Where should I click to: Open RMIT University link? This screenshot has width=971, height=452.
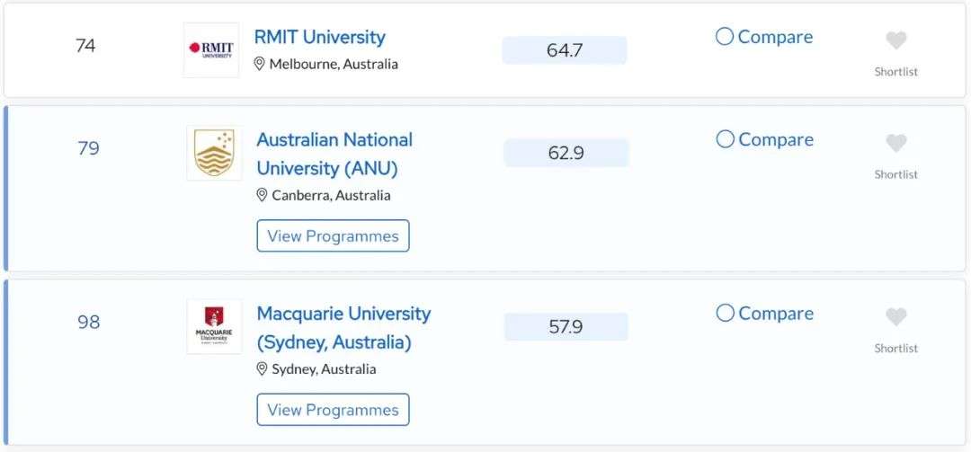pyautogui.click(x=319, y=37)
